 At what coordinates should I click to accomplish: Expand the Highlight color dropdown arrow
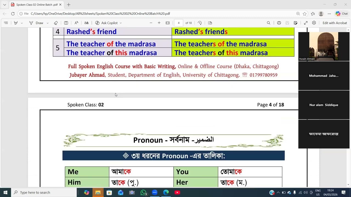point(22,23)
